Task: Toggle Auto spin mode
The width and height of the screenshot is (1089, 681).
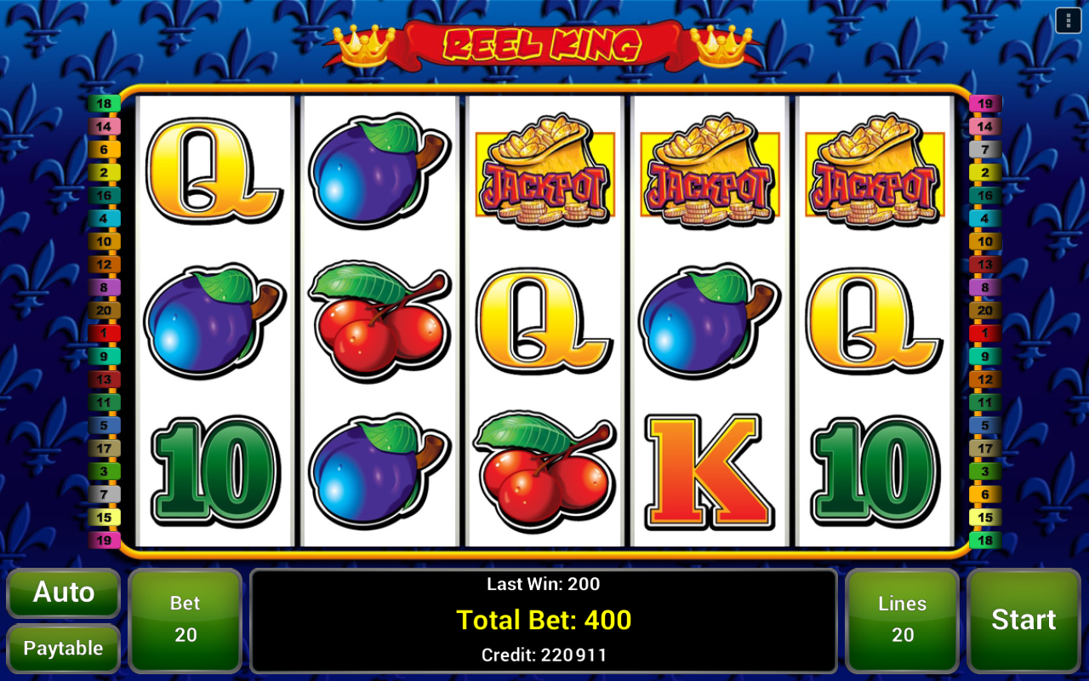Action: tap(64, 592)
